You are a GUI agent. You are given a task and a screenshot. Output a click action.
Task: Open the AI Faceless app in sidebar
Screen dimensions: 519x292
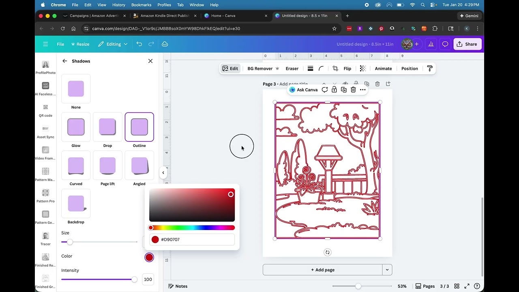coord(45,89)
